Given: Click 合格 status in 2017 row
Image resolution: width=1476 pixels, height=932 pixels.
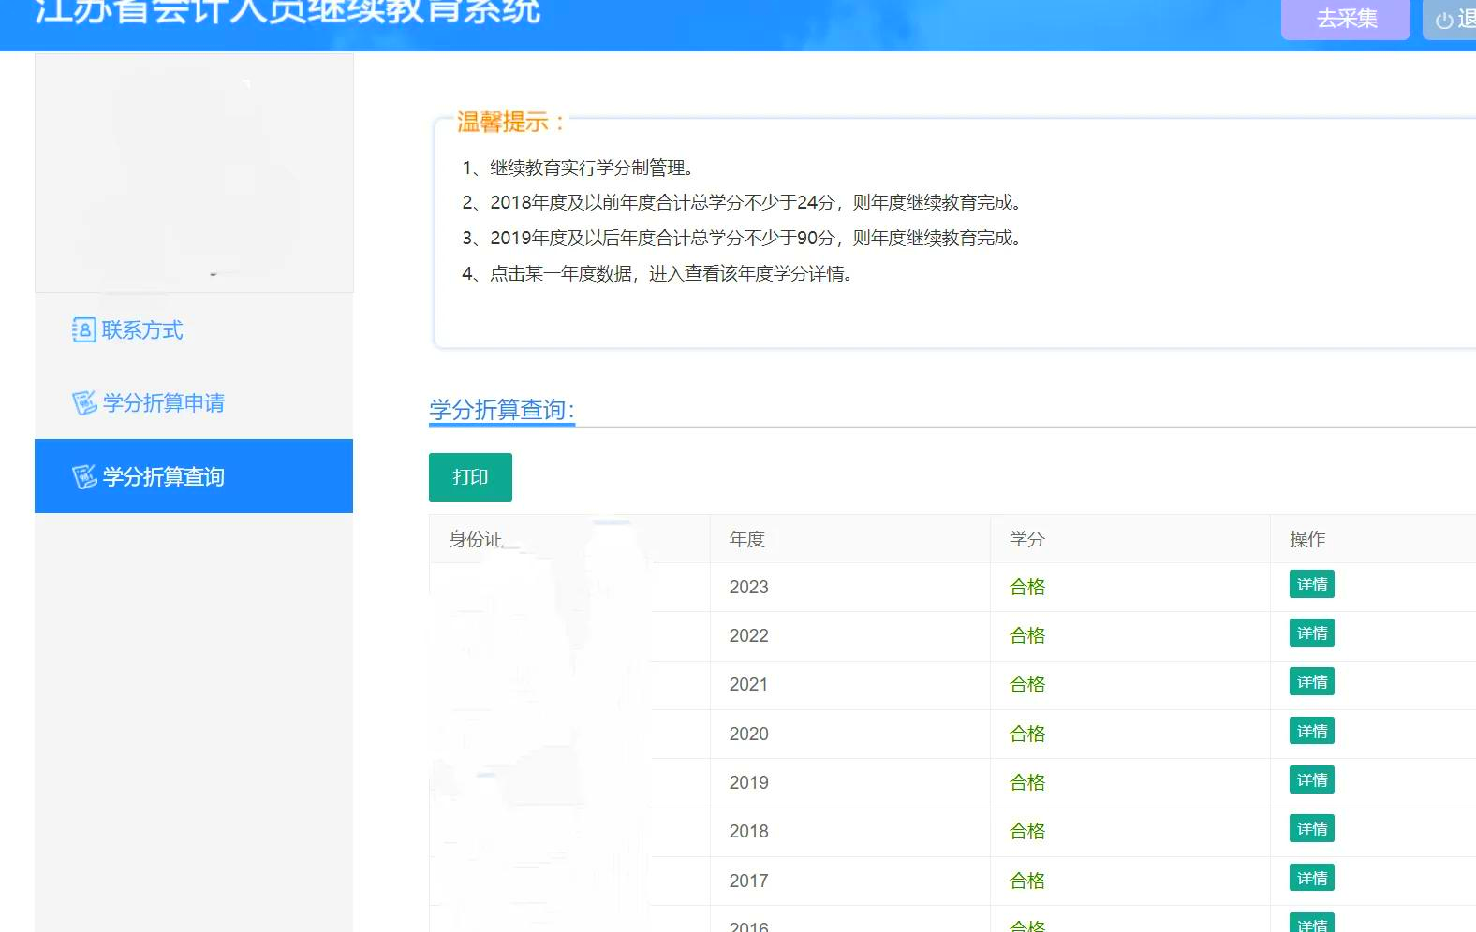Looking at the screenshot, I should [1027, 881].
